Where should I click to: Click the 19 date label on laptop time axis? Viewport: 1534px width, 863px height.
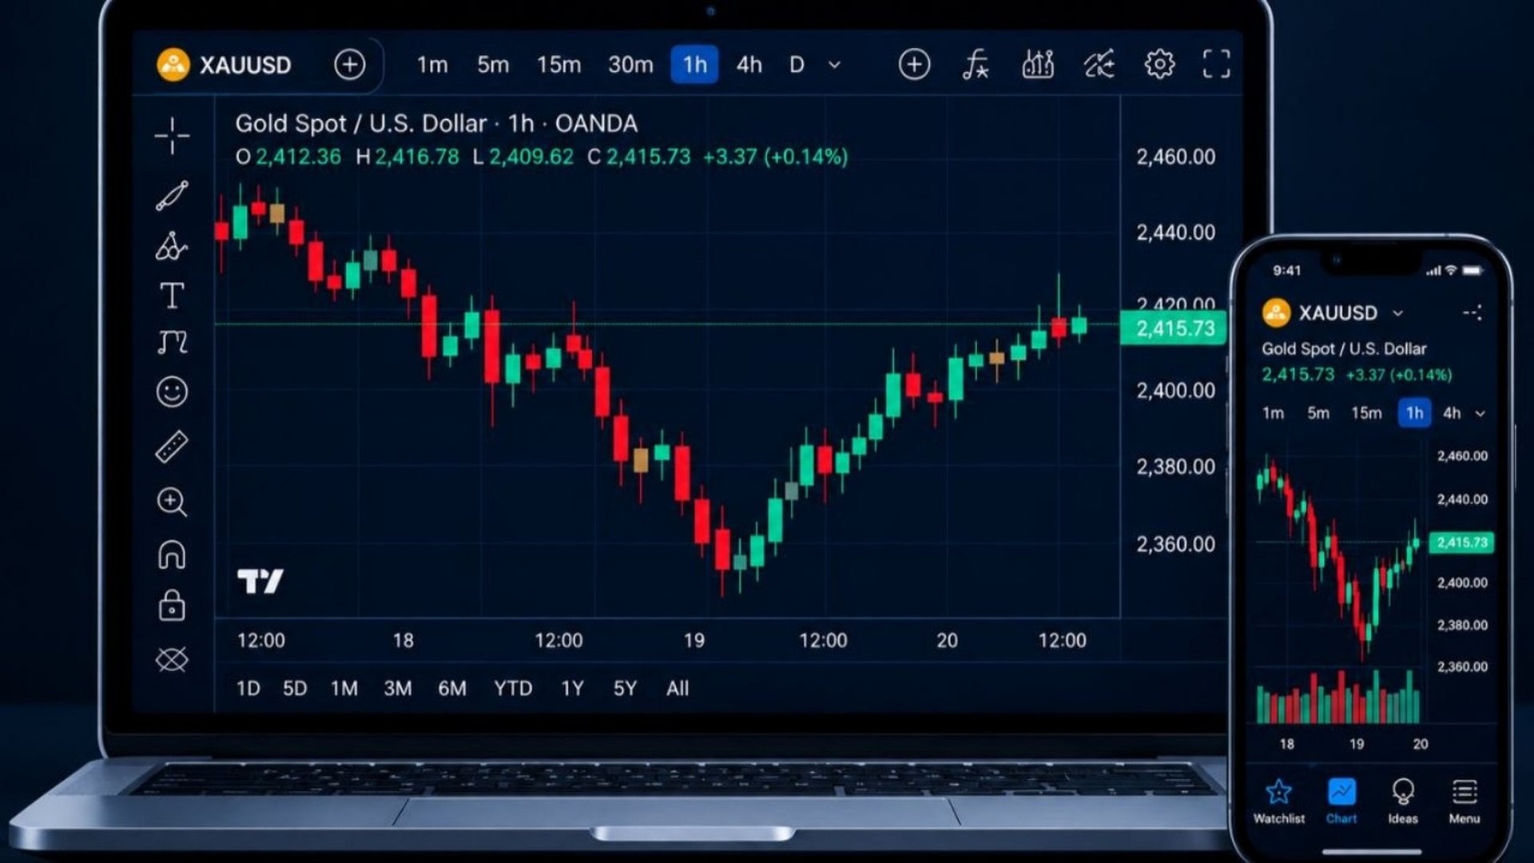point(693,640)
